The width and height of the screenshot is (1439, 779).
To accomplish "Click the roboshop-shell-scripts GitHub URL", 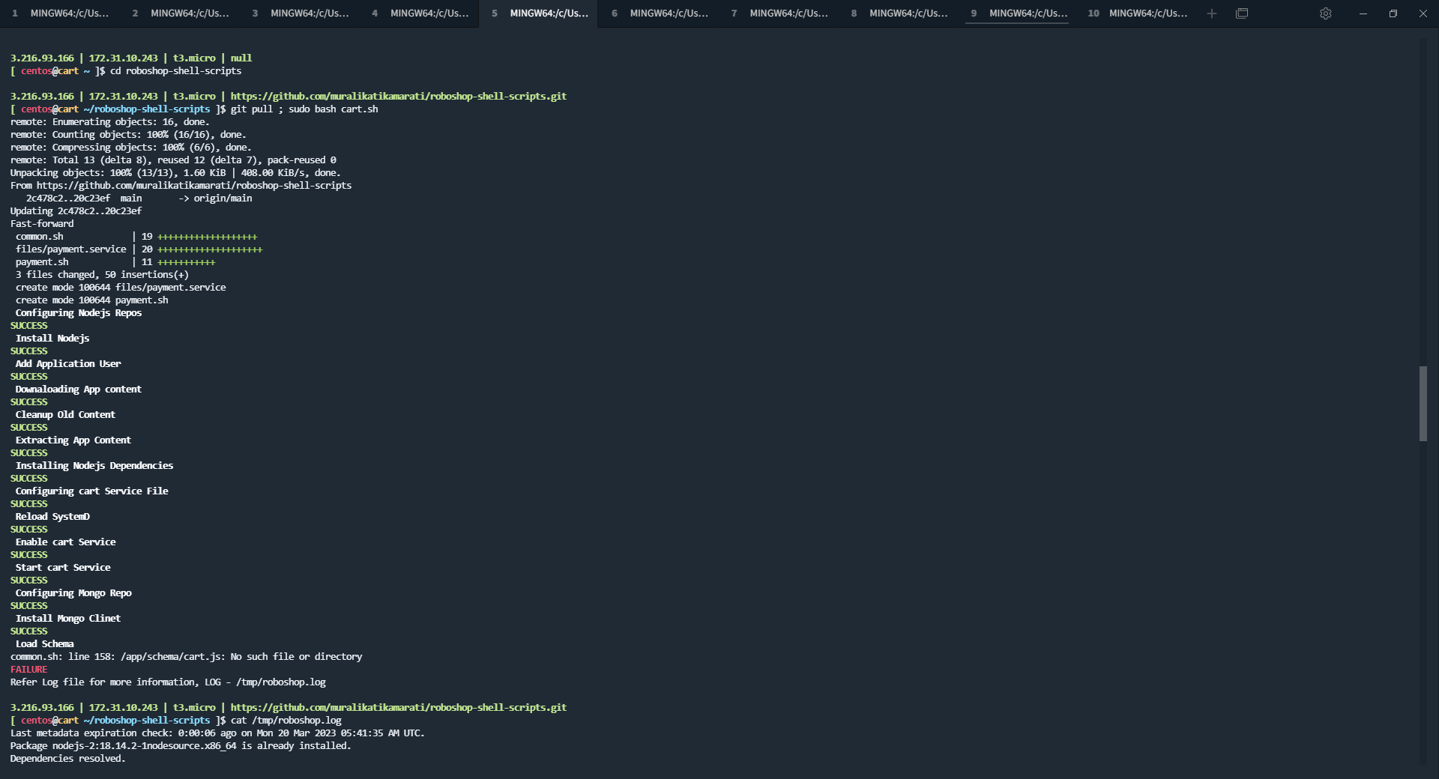I will pos(398,96).
